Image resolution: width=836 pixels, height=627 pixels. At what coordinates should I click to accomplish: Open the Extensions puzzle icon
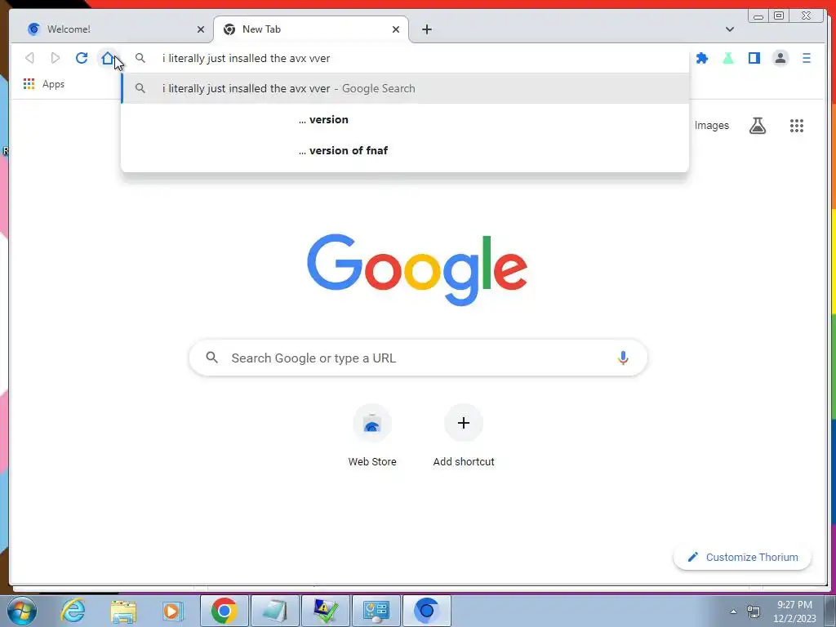tap(702, 58)
